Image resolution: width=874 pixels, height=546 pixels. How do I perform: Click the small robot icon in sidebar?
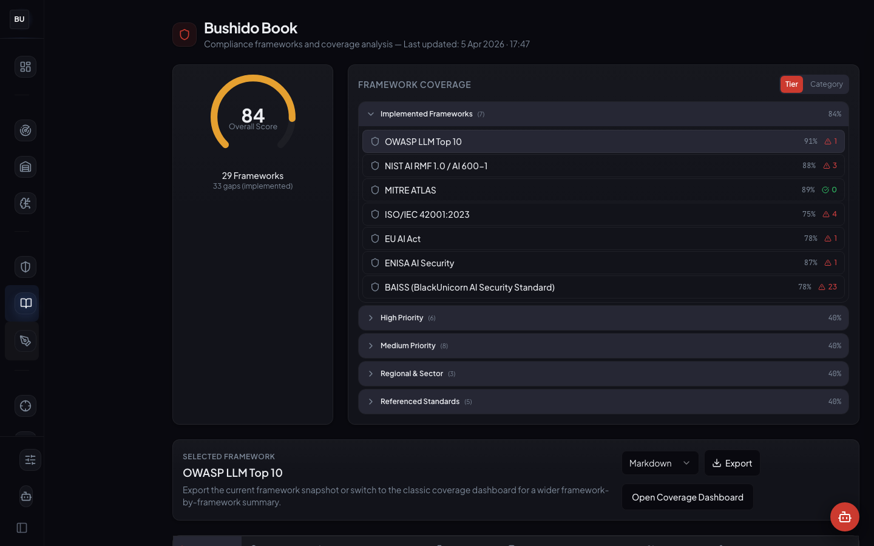[26, 496]
